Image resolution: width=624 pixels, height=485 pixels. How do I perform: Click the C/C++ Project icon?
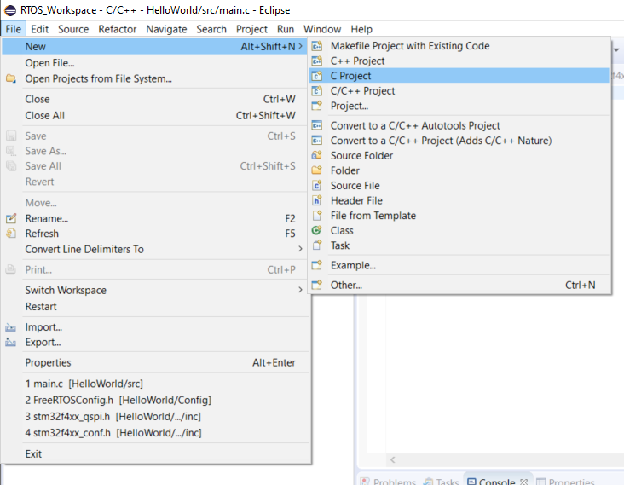pyautogui.click(x=317, y=91)
